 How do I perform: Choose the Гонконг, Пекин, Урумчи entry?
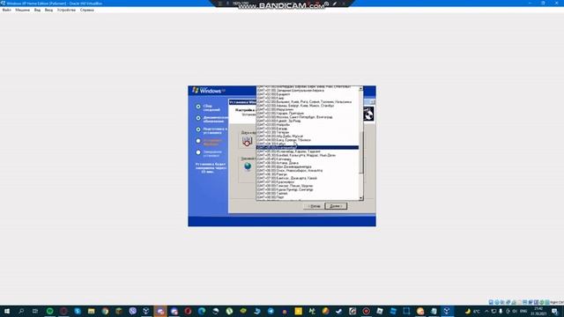click(x=308, y=186)
